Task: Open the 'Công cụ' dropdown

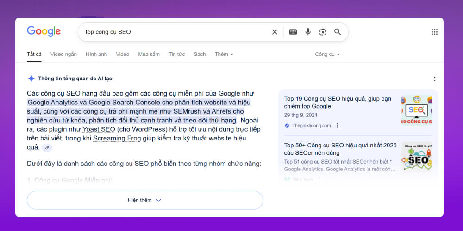Action: click(327, 54)
